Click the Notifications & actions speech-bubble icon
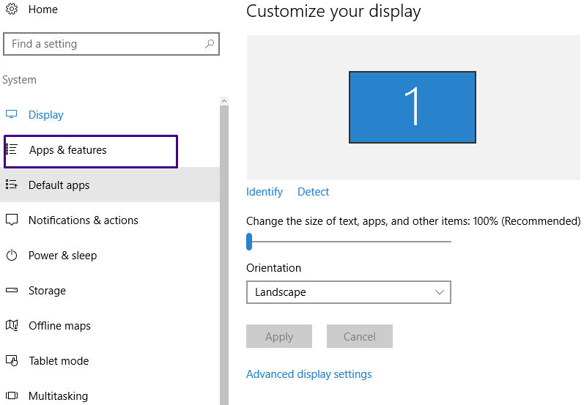The height and width of the screenshot is (405, 584). click(12, 220)
